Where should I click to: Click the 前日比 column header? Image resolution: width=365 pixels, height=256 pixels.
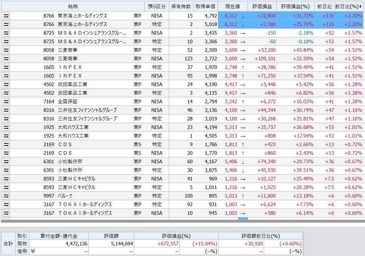pyautogui.click(x=324, y=7)
